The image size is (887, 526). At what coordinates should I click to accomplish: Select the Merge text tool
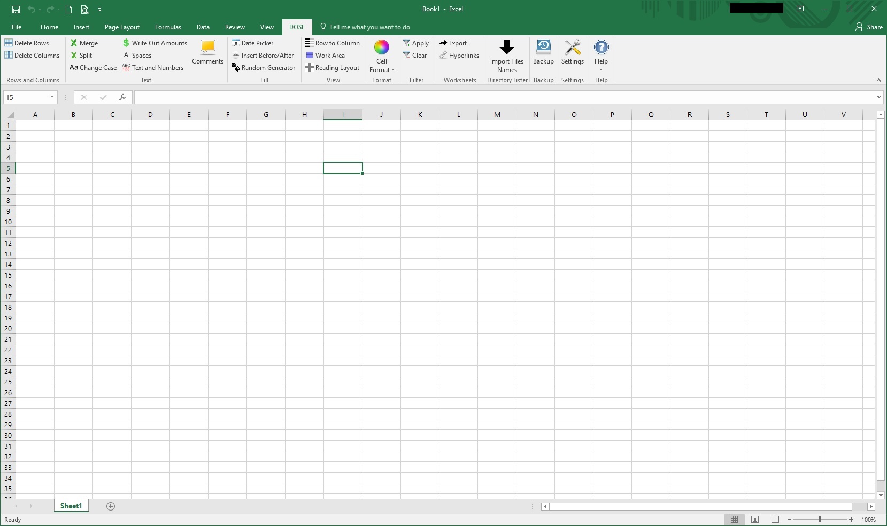coord(84,43)
